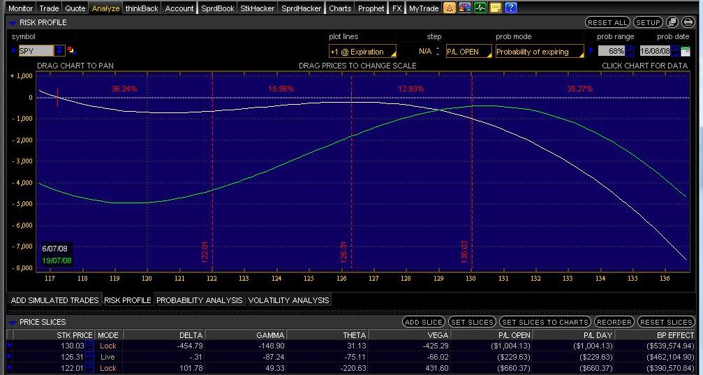The height and width of the screenshot is (375, 703).
Task: Click the SETUP button
Action: [x=648, y=22]
